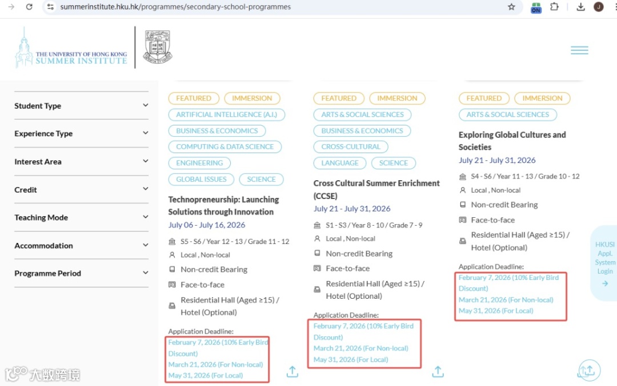The width and height of the screenshot is (617, 386).
Task: Click Global Cultures February 7, 2026 Early Bird deadline
Action: [509, 283]
